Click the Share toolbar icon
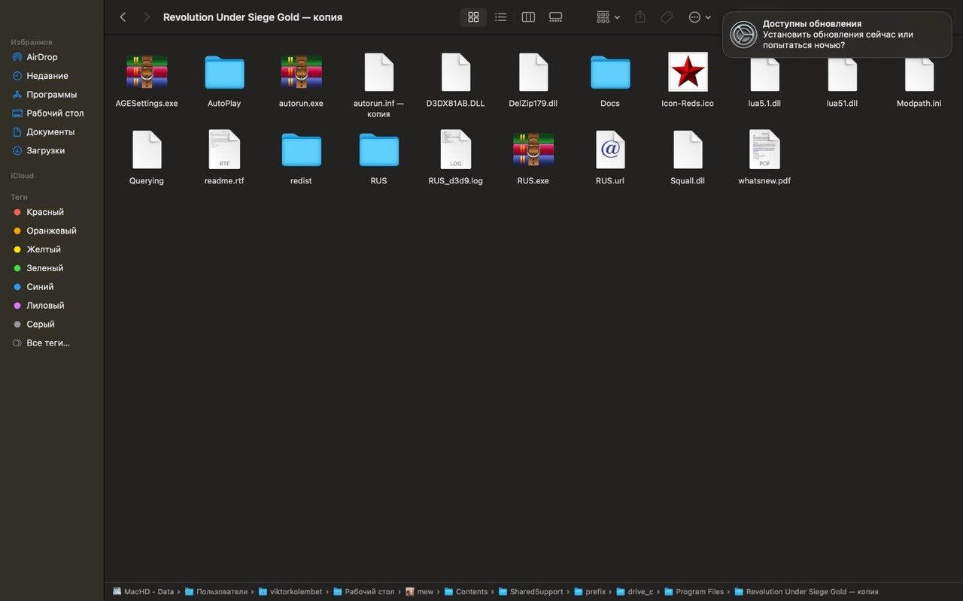963x601 pixels. (640, 17)
